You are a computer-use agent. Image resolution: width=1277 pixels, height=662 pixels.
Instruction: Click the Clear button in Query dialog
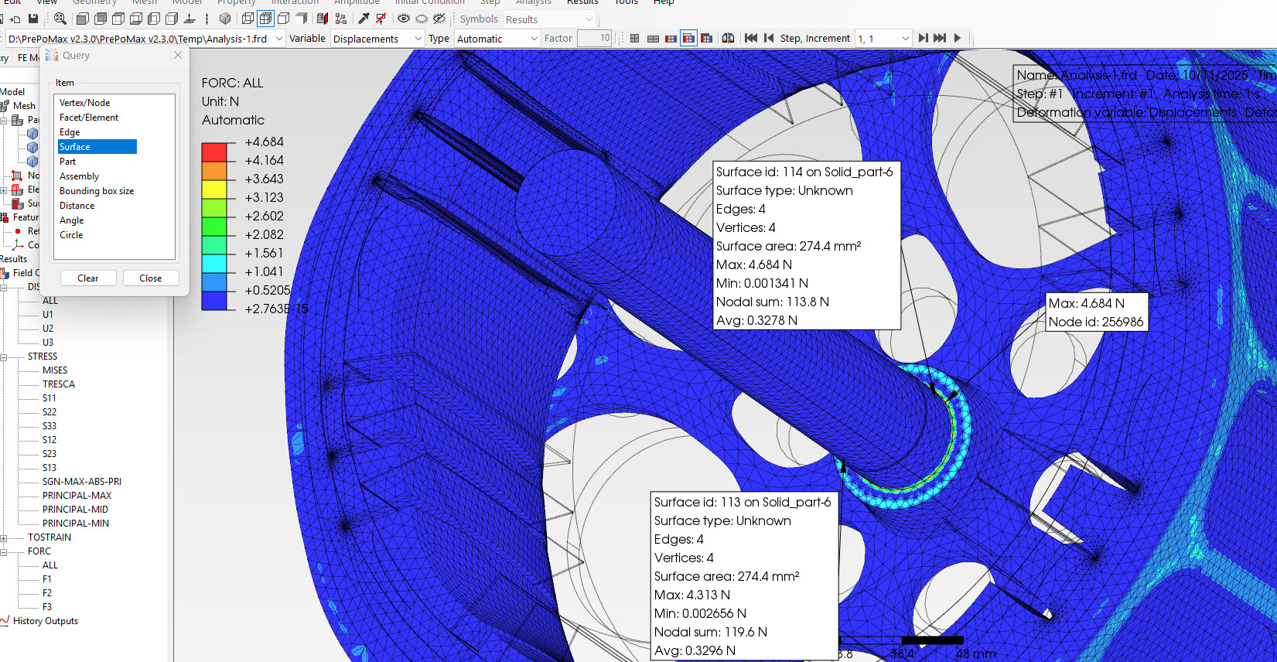tap(88, 278)
